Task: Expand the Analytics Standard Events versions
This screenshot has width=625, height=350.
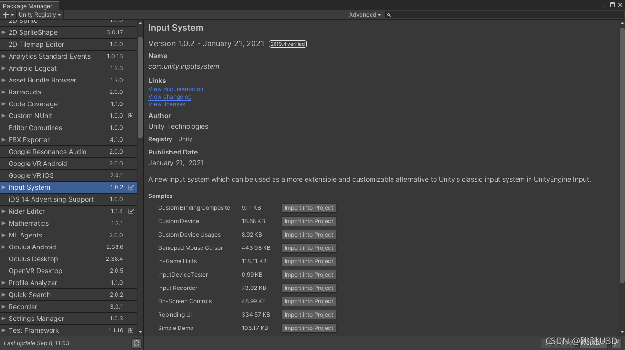Action: [4, 56]
